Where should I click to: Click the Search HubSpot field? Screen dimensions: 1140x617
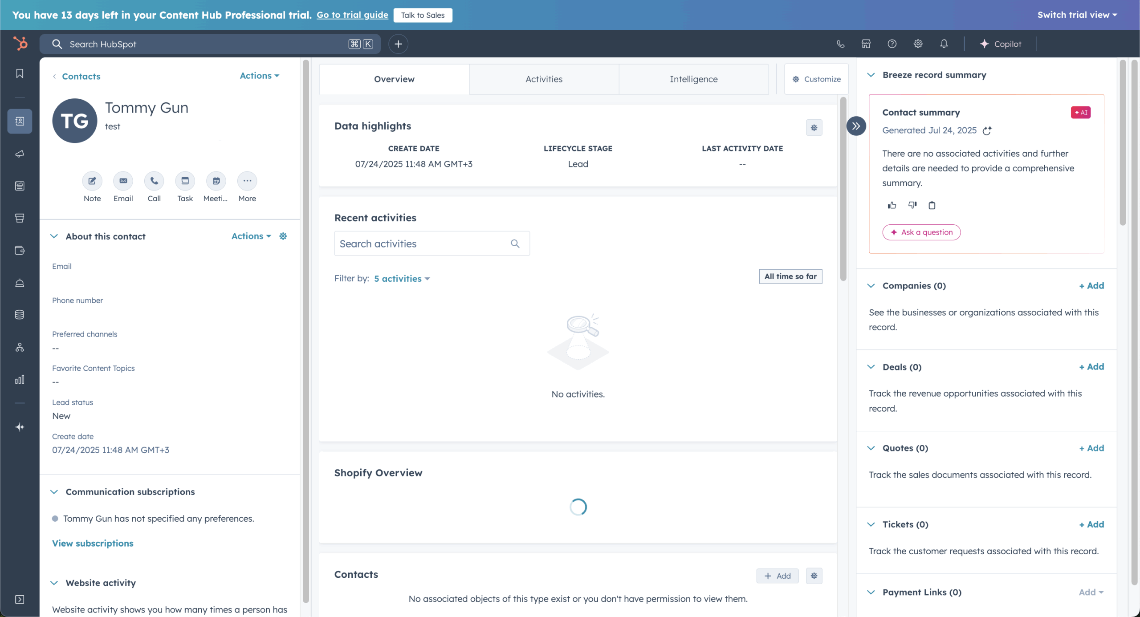pos(210,44)
